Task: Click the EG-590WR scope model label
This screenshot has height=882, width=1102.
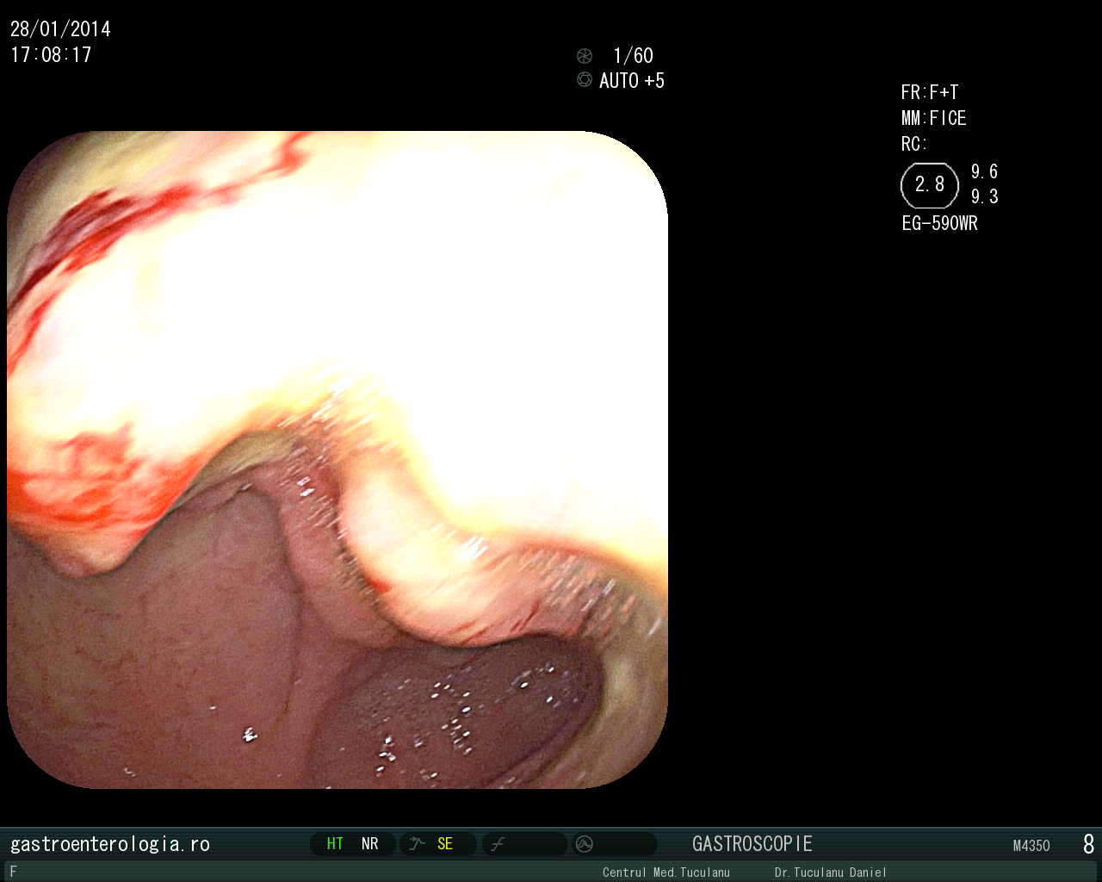Action: point(939,224)
